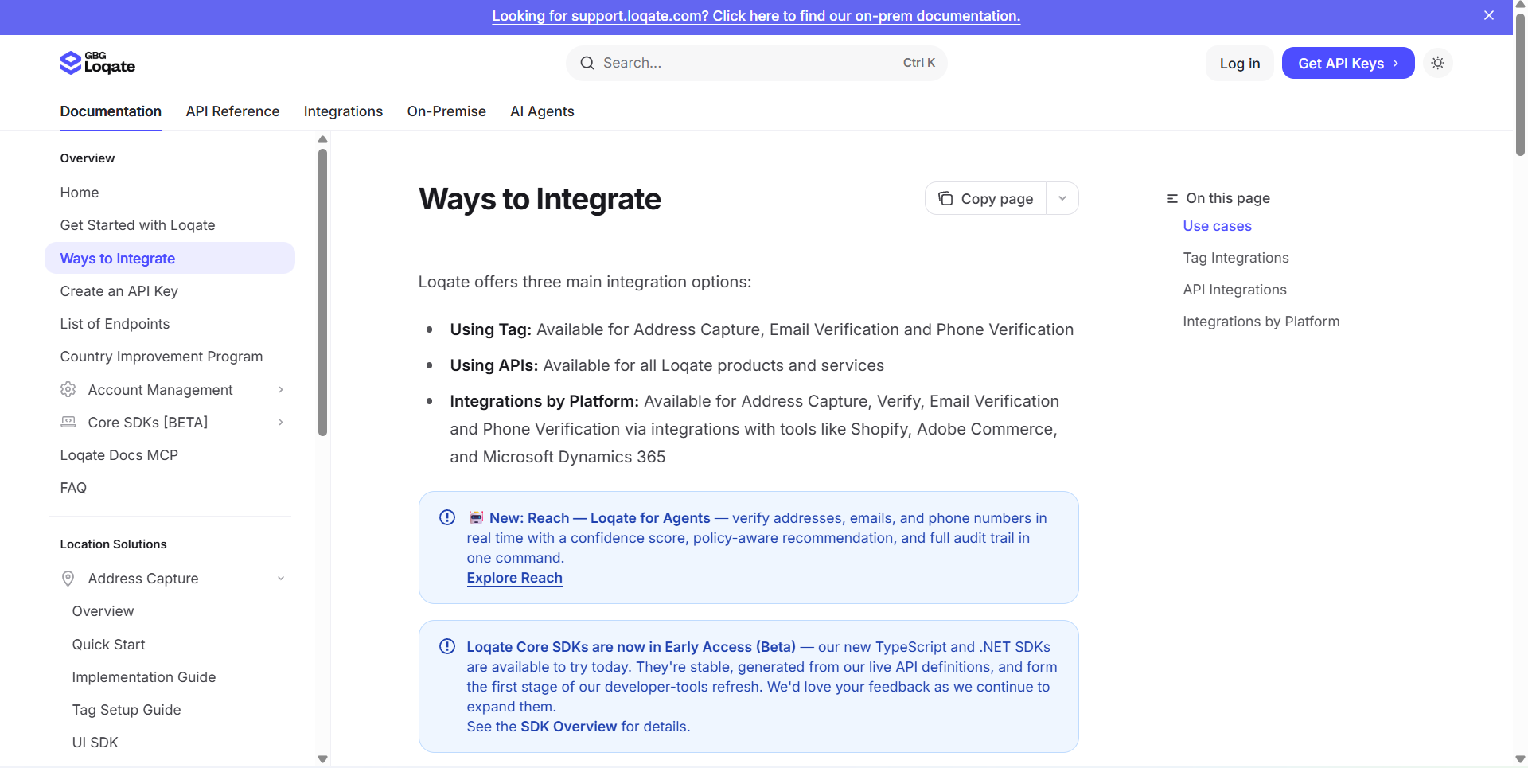Click the sidebar scroll up arrow
The image size is (1528, 768).
click(x=322, y=139)
